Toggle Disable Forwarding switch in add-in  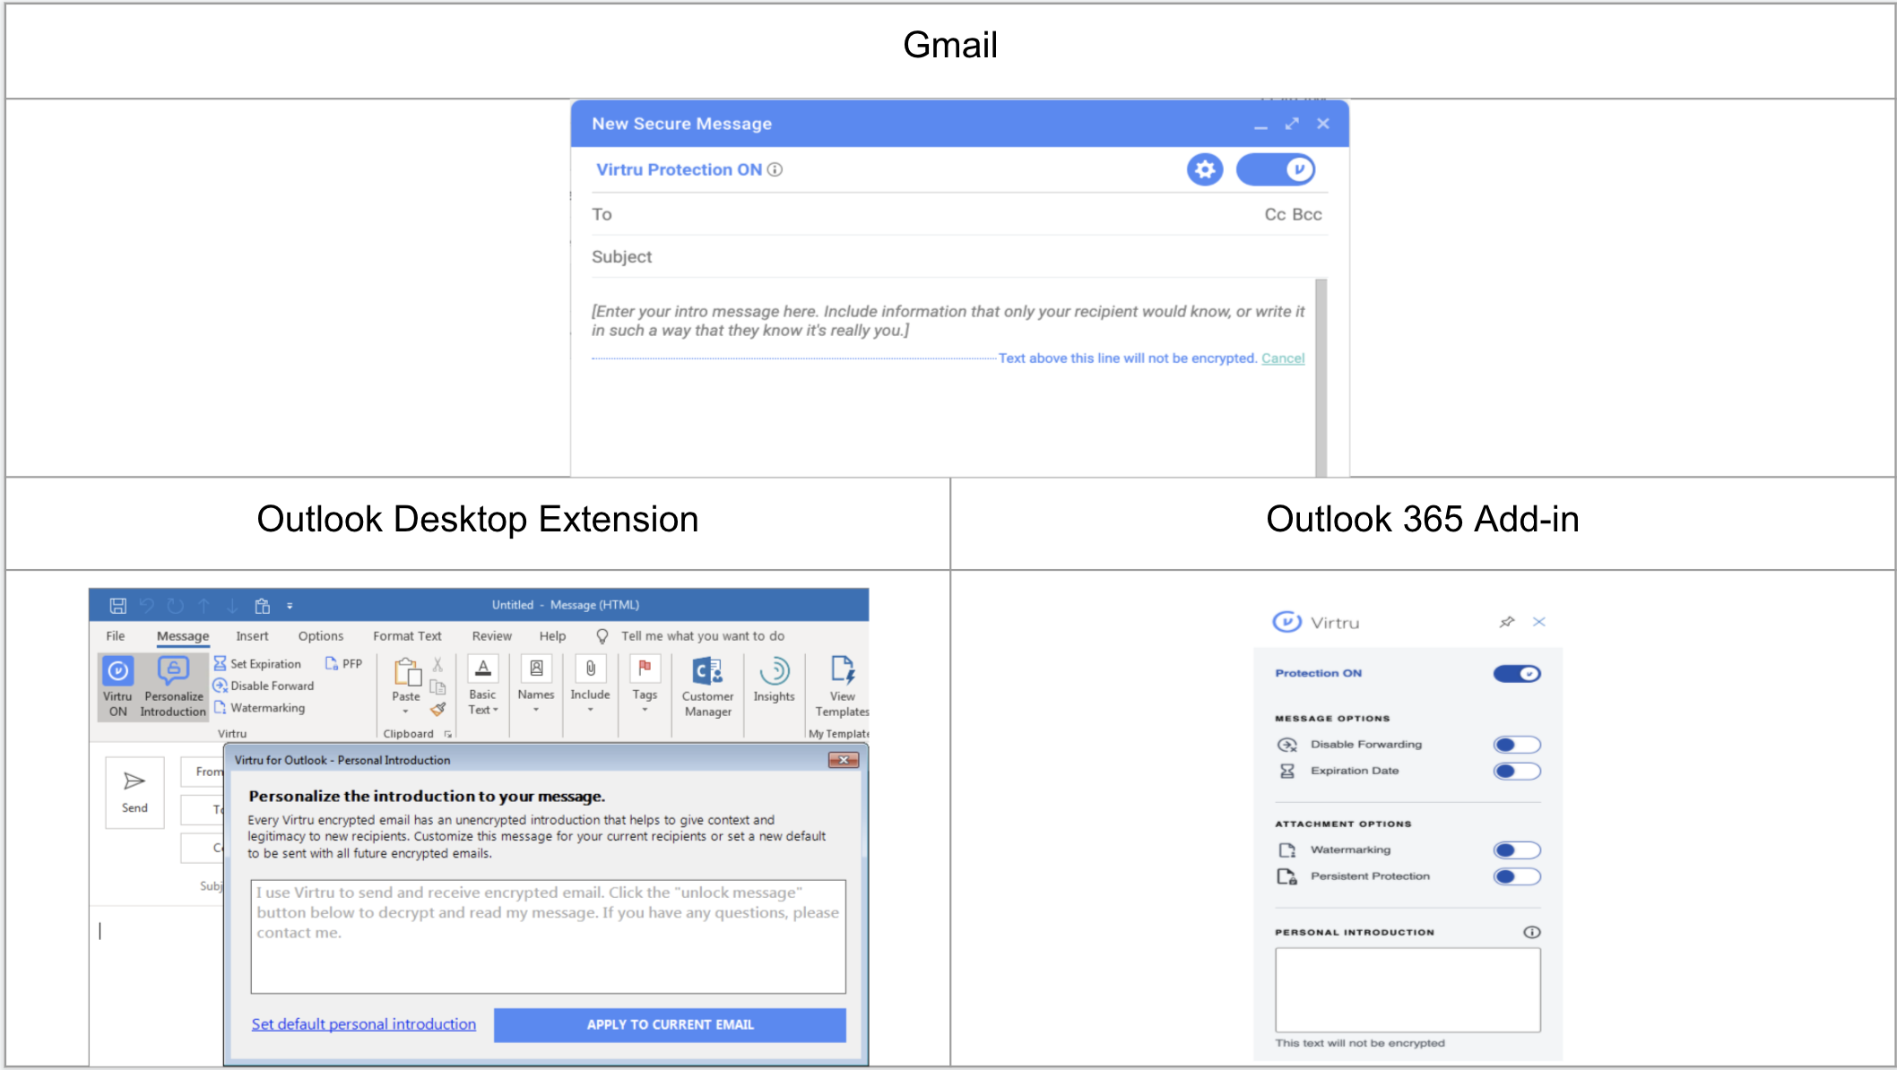1517,745
